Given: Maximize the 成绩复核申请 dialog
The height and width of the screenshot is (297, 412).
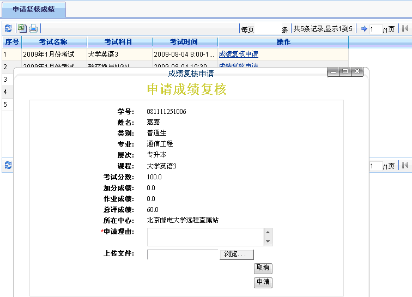Looking at the screenshot, I should 345,71.
